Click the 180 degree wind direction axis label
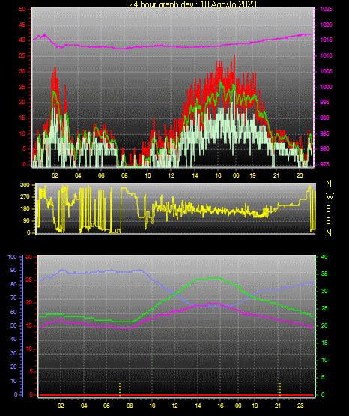 [25, 209]
